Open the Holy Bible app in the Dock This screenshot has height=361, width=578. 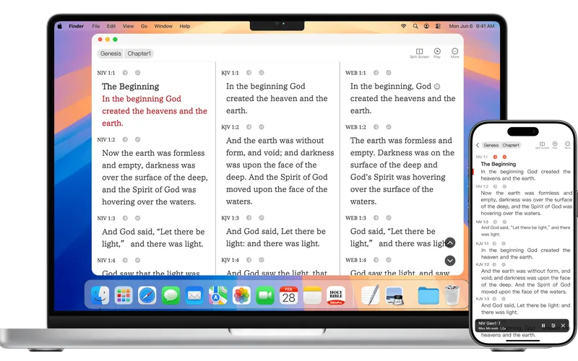coord(336,295)
